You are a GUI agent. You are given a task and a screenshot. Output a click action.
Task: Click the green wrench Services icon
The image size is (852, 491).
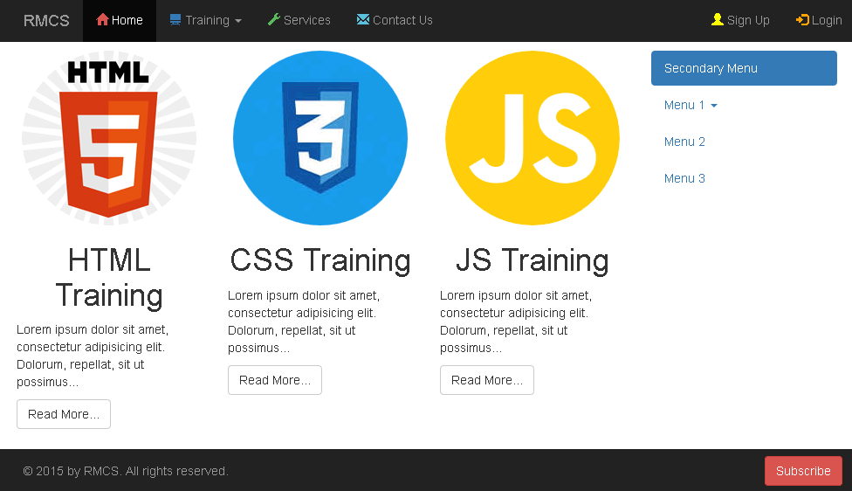(274, 19)
